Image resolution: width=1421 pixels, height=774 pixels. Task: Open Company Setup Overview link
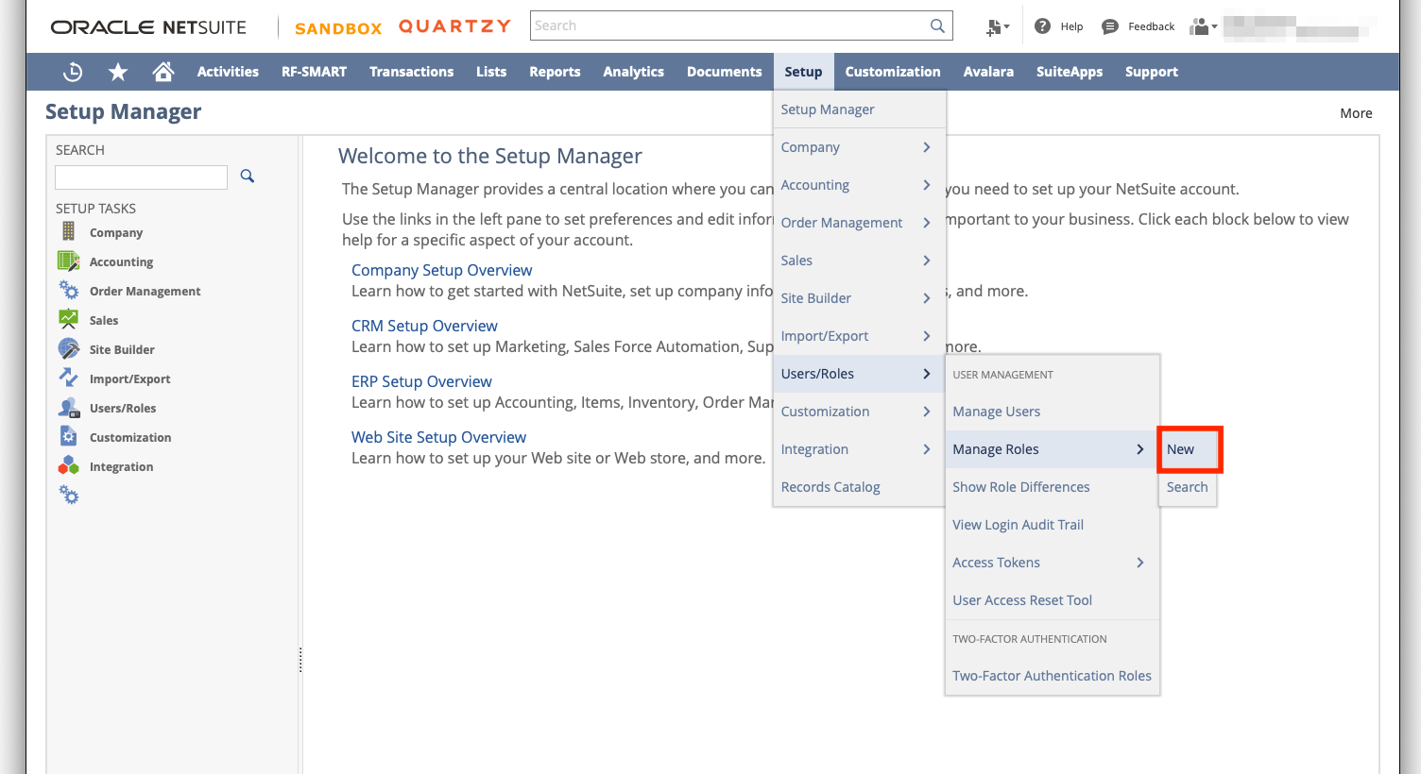coord(441,270)
